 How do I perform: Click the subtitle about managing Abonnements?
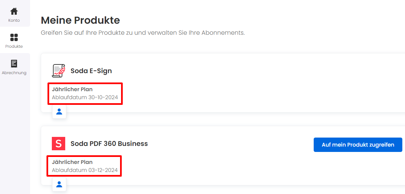[143, 33]
